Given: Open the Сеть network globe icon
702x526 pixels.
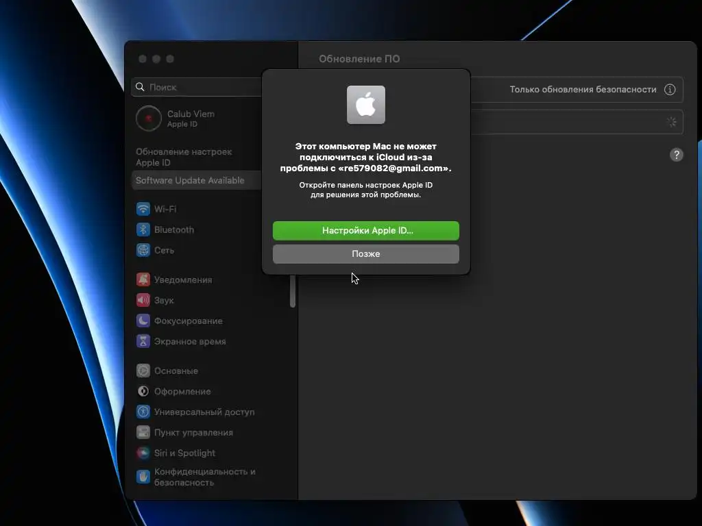Looking at the screenshot, I should (143, 250).
